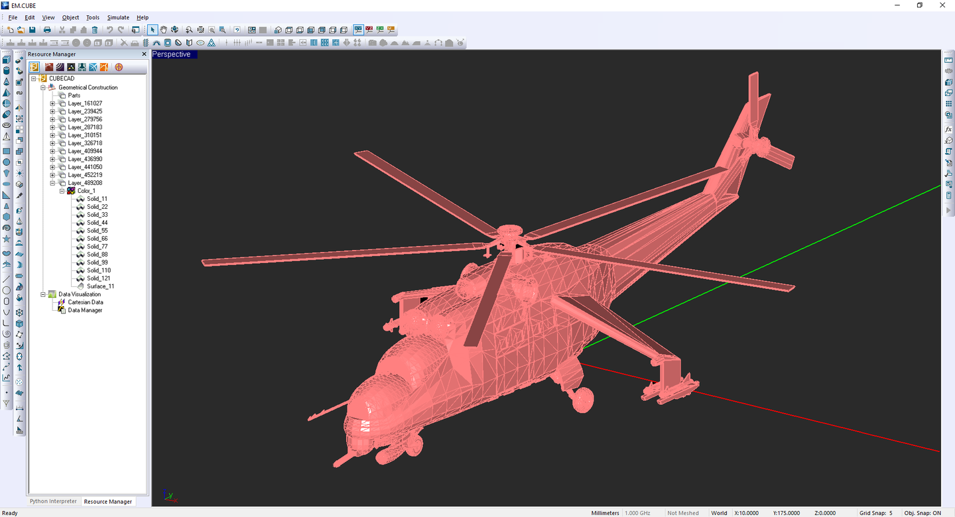Image resolution: width=955 pixels, height=517 pixels.
Task: Toggle Obj. Snap in the status bar
Action: pos(922,512)
